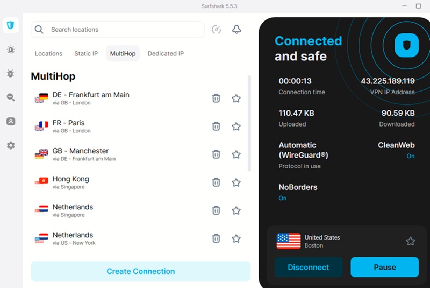Delete the Netherlands via Singapore connection

[x=216, y=210]
